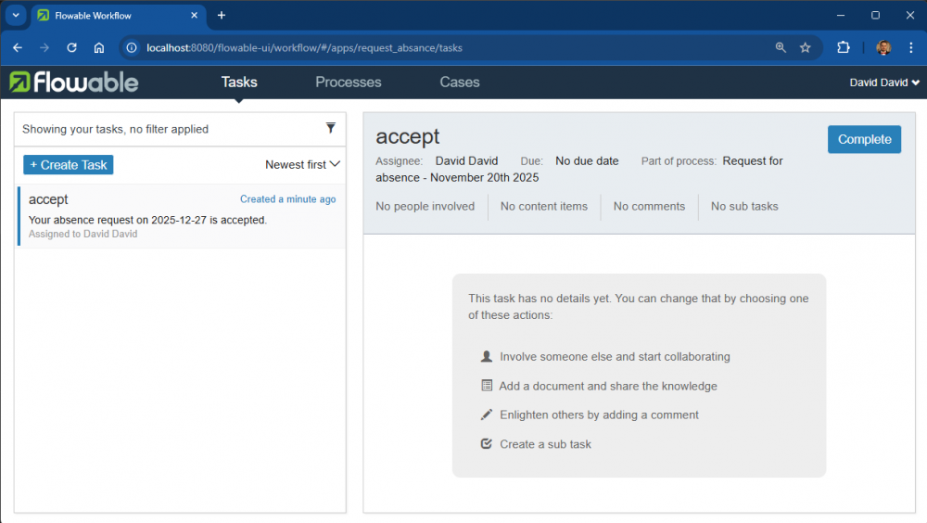927x523 pixels.
Task: Bookmark this page with the star icon
Action: pyautogui.click(x=806, y=47)
